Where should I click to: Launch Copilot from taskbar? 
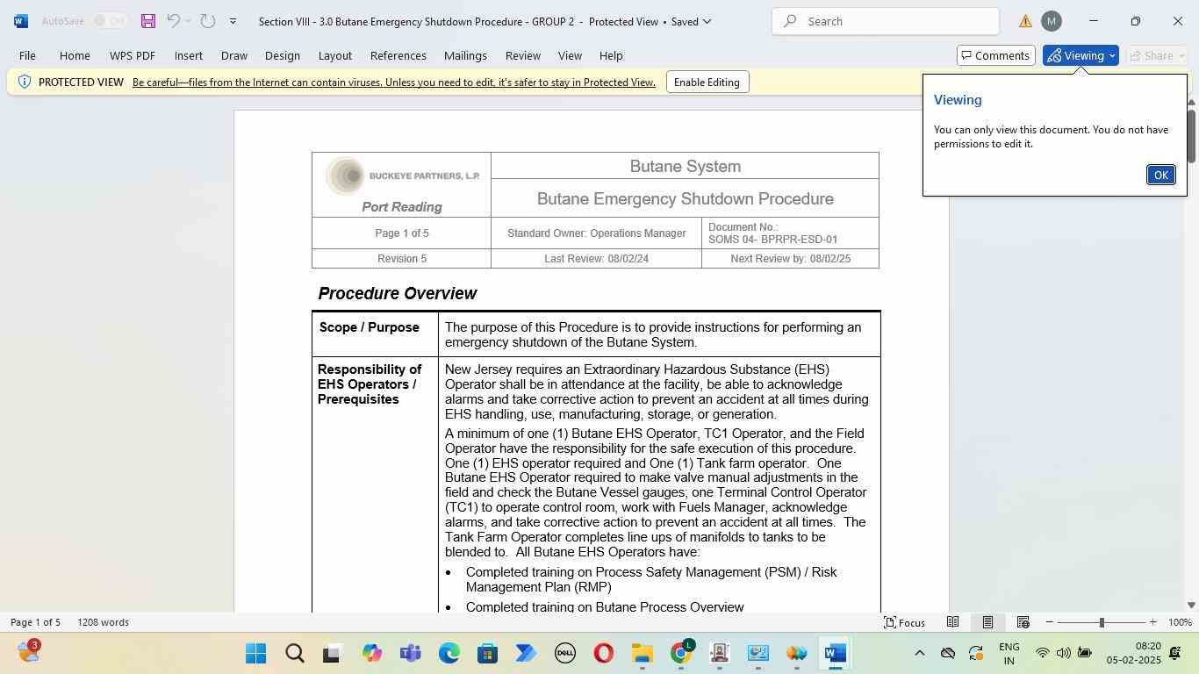372,653
